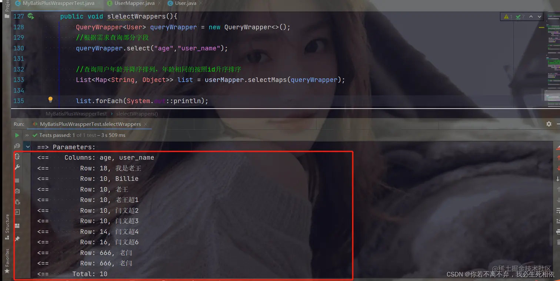Jump to previous highlighted problem arrow

(531, 17)
